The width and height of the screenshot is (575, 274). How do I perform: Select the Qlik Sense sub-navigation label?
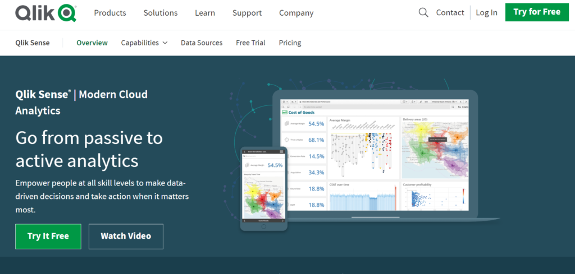pos(32,43)
